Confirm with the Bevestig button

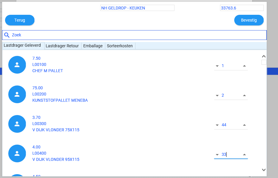[249, 20]
